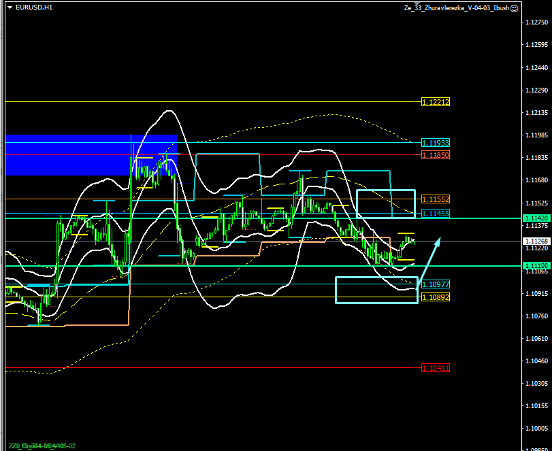Select the red 1.11850 price level label
This screenshot has width=552, height=451.
436,155
